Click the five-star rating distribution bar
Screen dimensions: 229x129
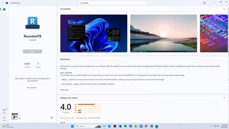click(x=89, y=104)
